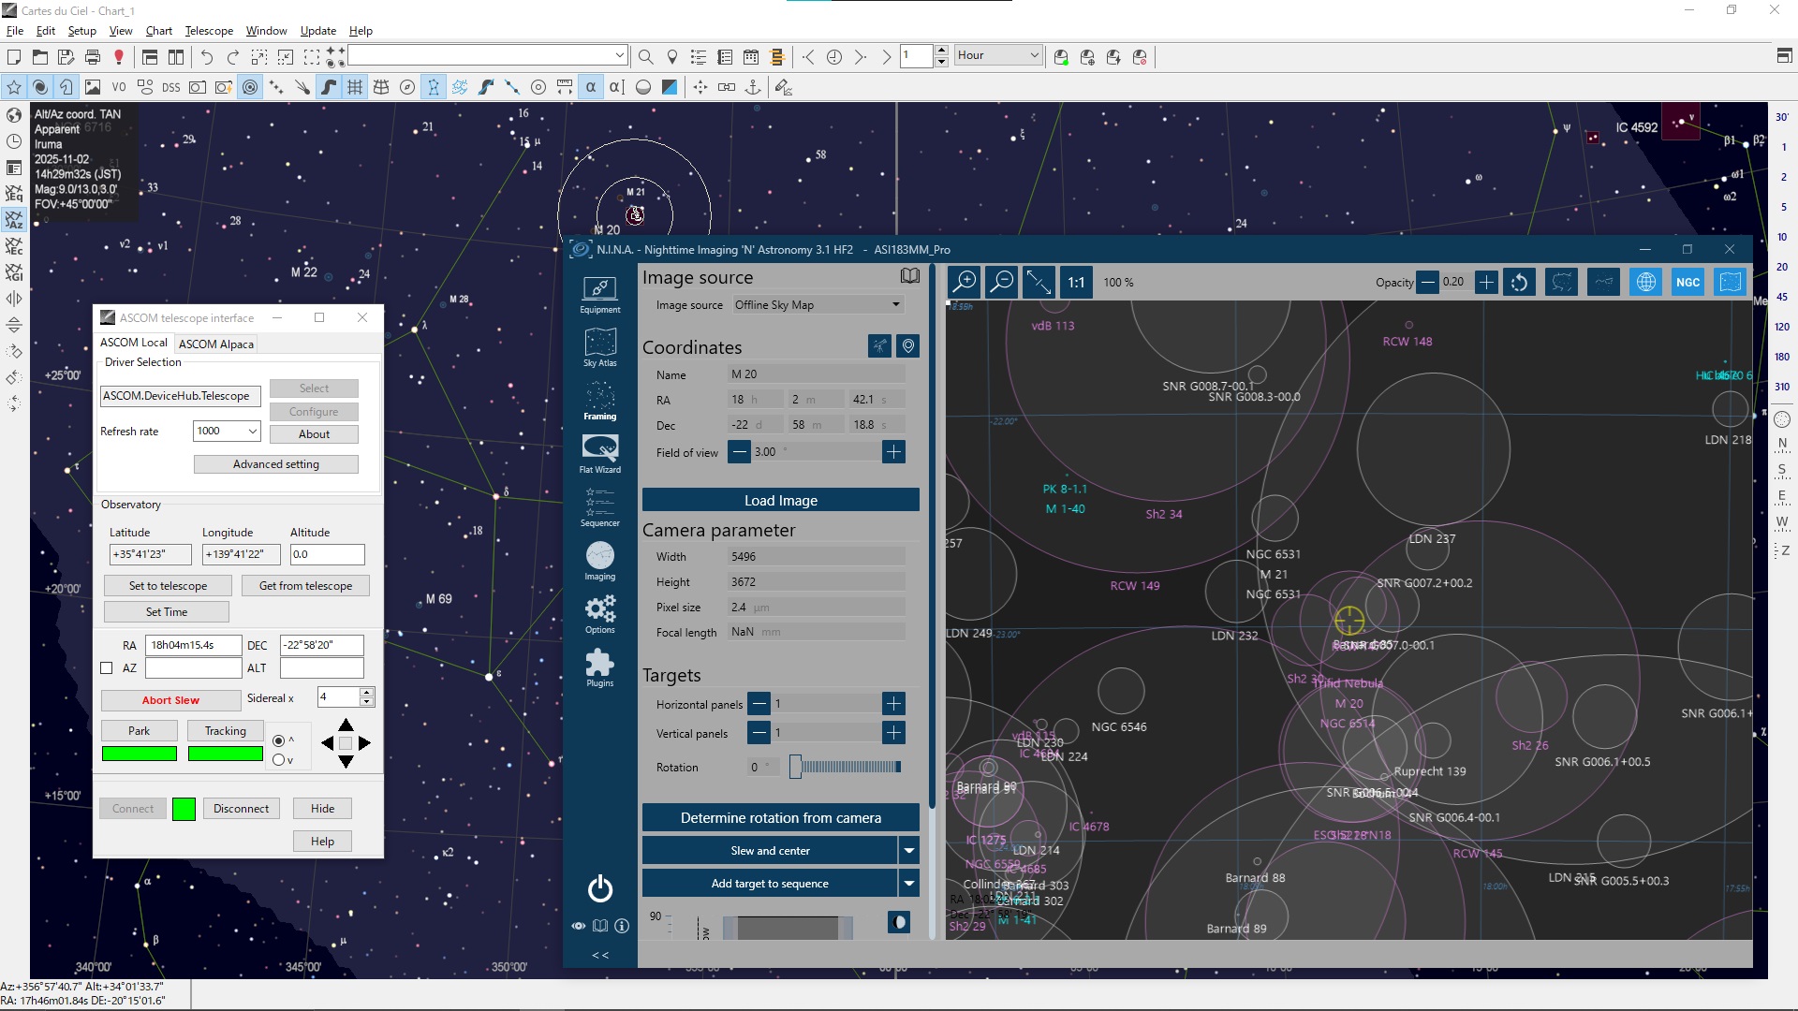
Task: Open Sky Atlas in N.I.N.A. sidebar
Action: [599, 347]
